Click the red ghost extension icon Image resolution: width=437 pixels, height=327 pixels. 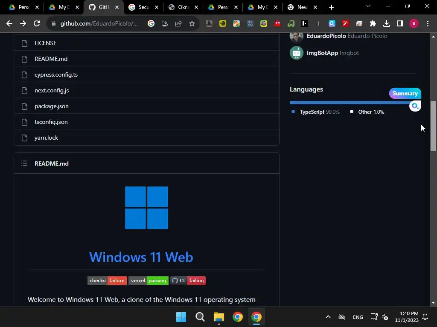coord(277,24)
